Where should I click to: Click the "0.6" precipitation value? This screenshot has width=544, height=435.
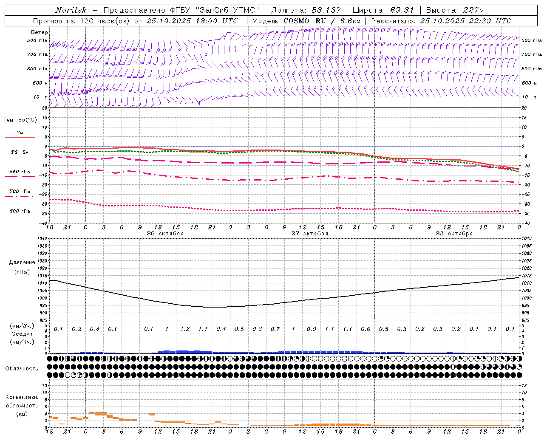pos(365,329)
